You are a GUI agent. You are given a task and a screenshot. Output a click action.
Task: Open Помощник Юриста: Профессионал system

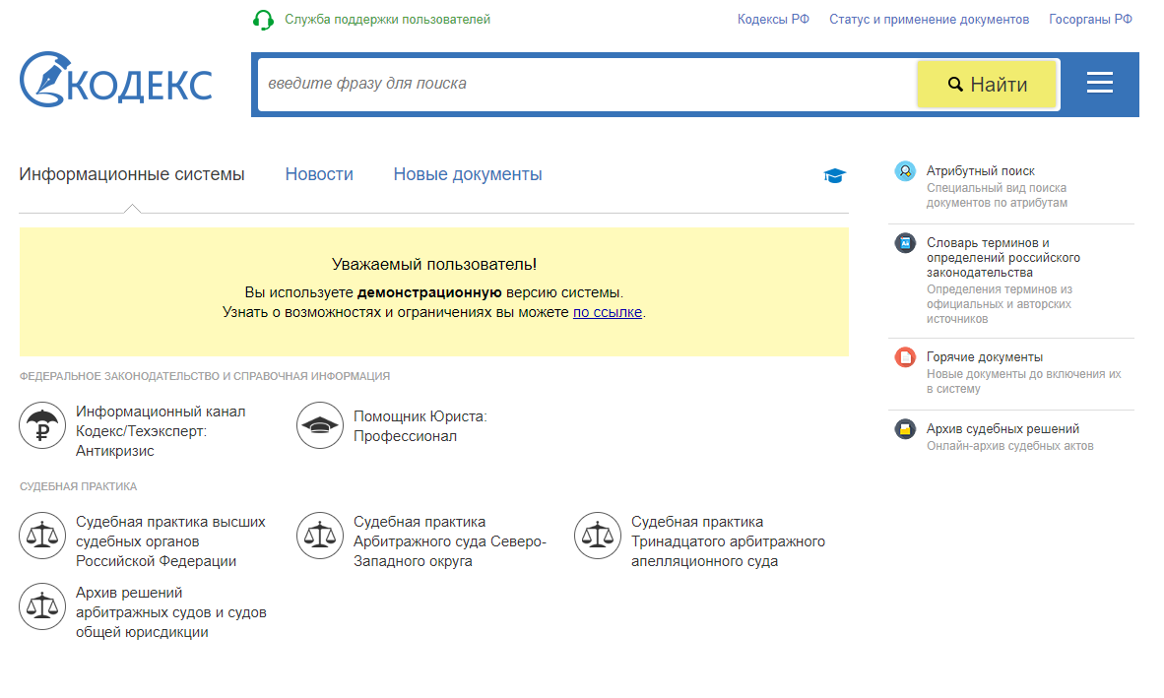click(420, 426)
